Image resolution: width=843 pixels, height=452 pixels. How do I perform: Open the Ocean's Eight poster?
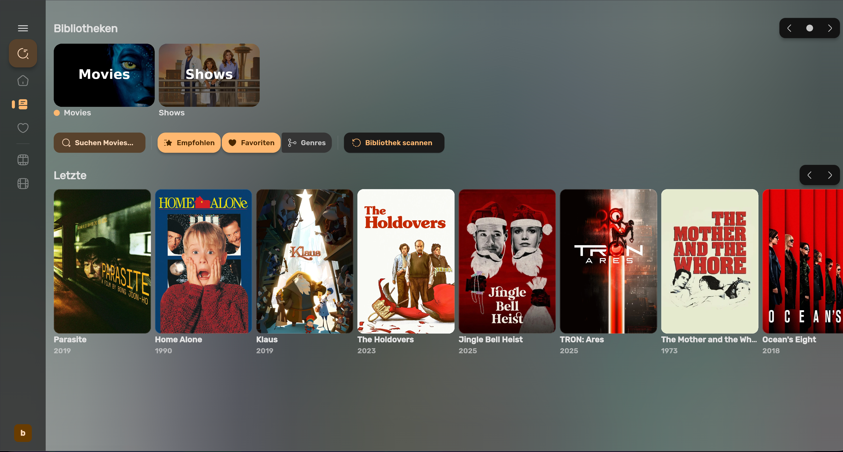tap(803, 261)
